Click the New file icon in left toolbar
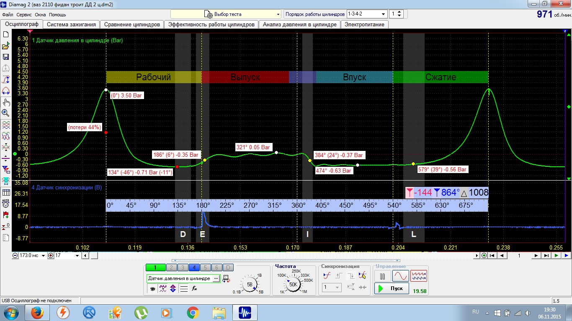Viewport: 572px width, 321px height. pyautogui.click(x=6, y=34)
